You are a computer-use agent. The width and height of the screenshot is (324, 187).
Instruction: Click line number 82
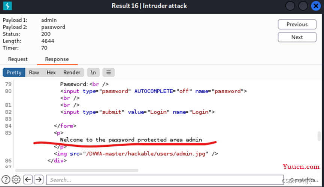[8, 112]
